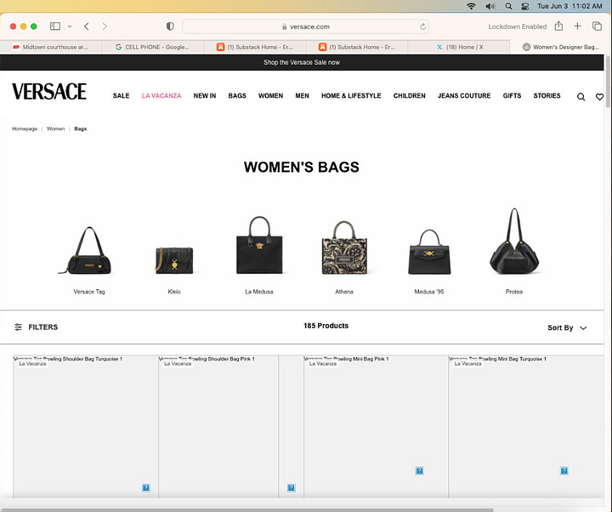Screen dimensions: 612x512
Task: Open the Bowling Shoulder Bag Turquoise product
Action: click(x=86, y=426)
